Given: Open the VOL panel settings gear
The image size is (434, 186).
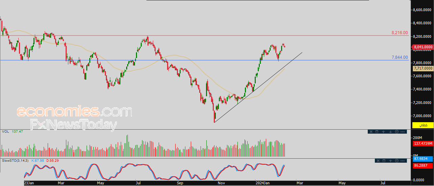Looking at the screenshot, I should click(x=397, y=132).
